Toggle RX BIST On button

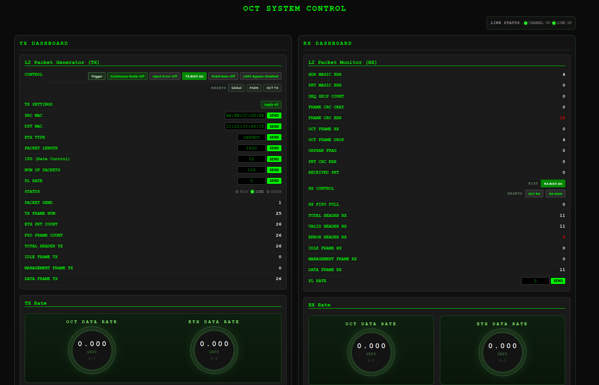[x=553, y=183]
